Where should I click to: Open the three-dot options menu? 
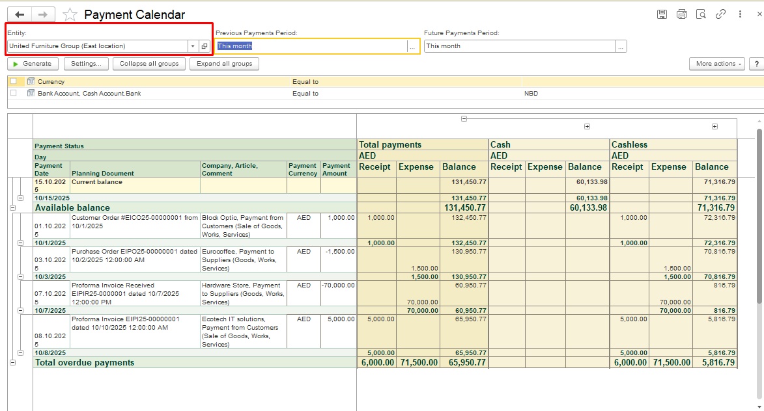pyautogui.click(x=741, y=14)
